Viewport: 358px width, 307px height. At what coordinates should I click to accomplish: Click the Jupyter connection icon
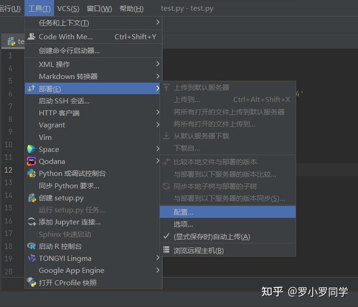coord(31,222)
